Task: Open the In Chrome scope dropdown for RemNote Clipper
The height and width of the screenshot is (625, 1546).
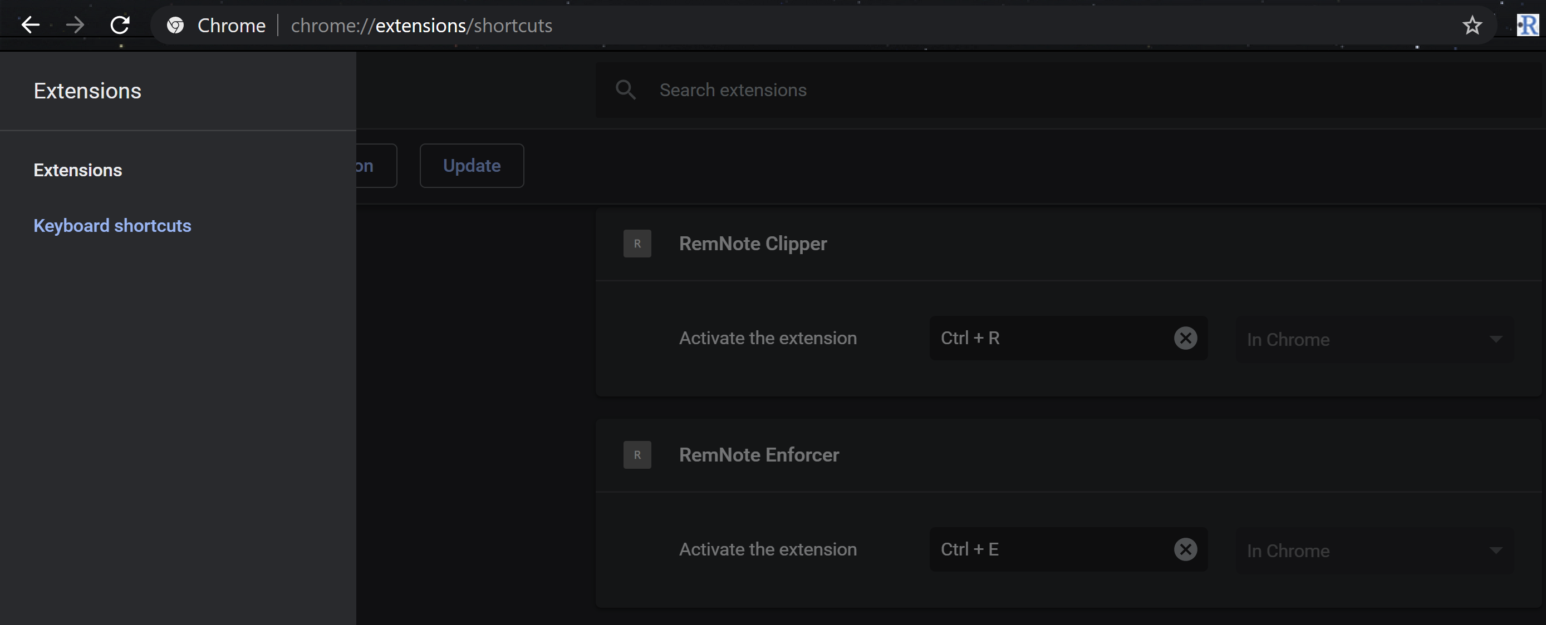Action: 1375,339
